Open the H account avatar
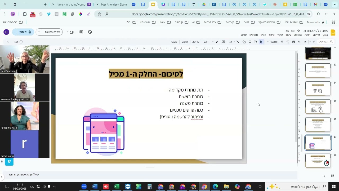Image resolution: width=339 pixels, height=191 pixels. click(6, 32)
